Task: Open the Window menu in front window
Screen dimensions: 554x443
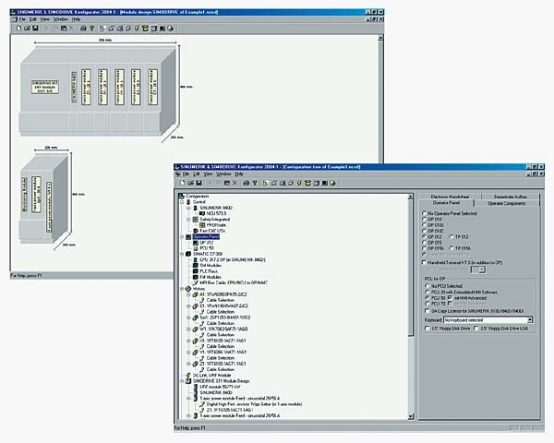Action: (x=223, y=174)
